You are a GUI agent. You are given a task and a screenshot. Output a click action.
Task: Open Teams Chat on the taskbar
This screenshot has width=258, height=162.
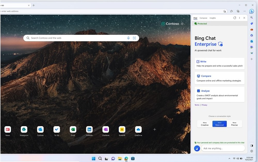(x=113, y=159)
